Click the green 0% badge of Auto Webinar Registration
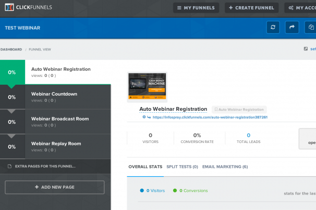 coord(13,72)
